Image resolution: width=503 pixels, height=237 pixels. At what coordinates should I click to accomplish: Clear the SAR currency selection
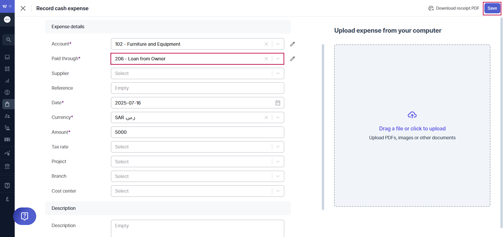click(x=266, y=118)
